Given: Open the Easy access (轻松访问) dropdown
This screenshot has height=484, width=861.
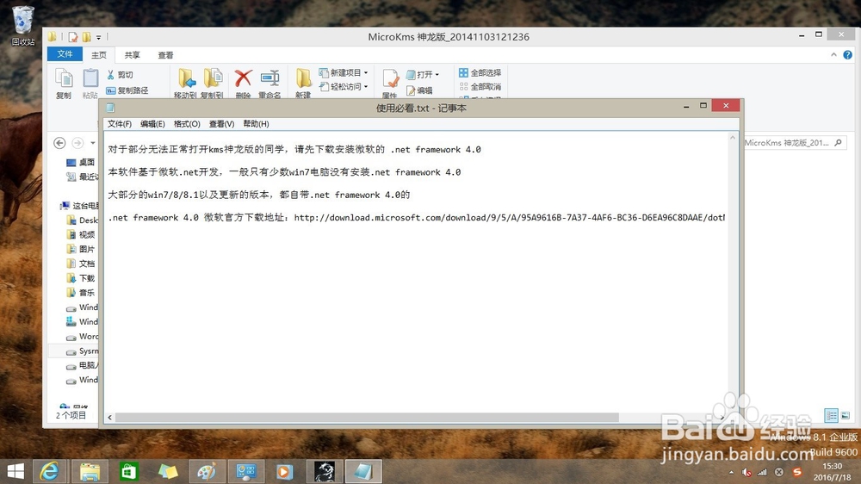Looking at the screenshot, I should click(344, 87).
